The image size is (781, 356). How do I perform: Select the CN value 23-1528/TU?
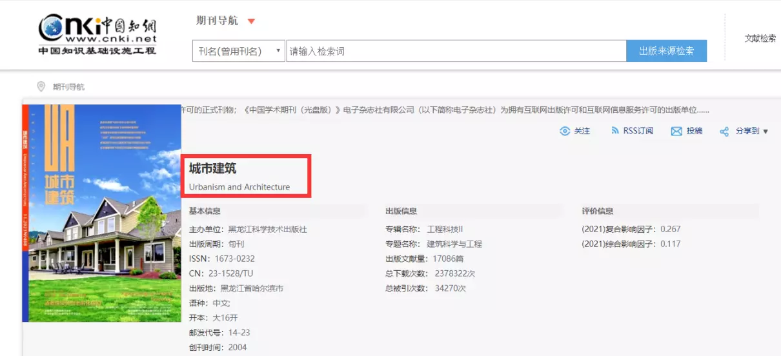click(x=231, y=273)
